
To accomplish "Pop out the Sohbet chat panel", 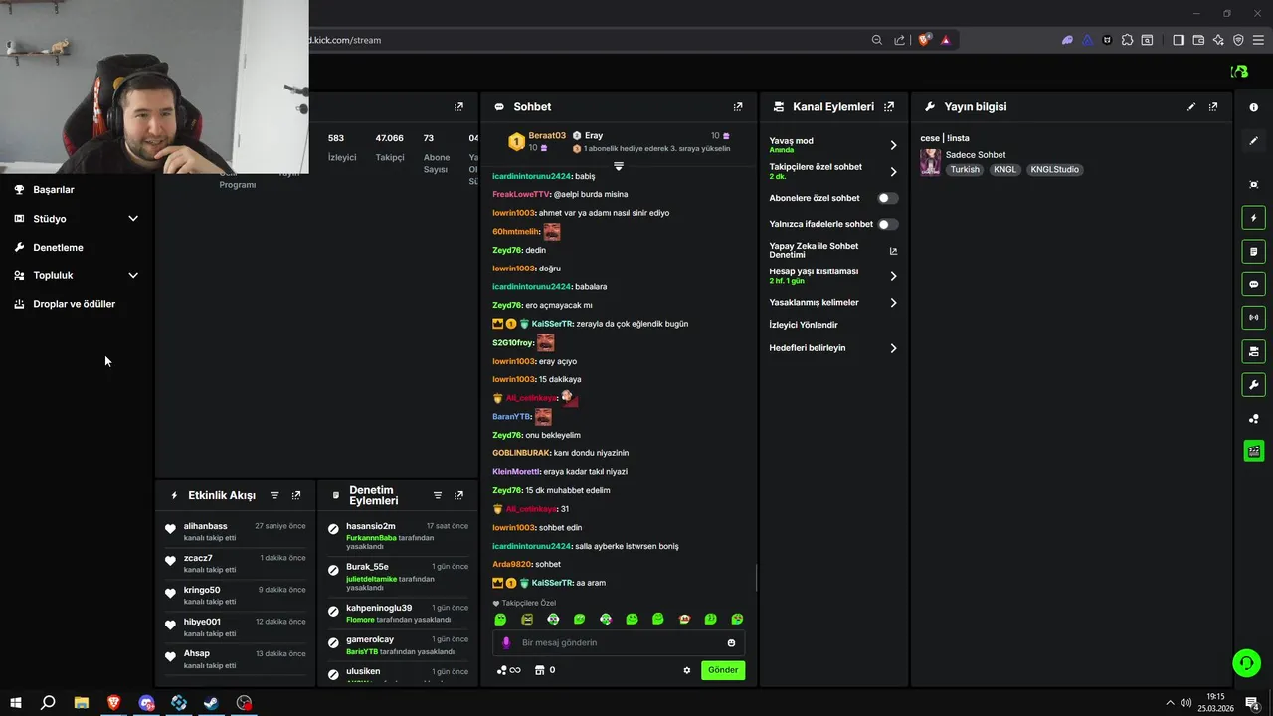I will pyautogui.click(x=738, y=107).
